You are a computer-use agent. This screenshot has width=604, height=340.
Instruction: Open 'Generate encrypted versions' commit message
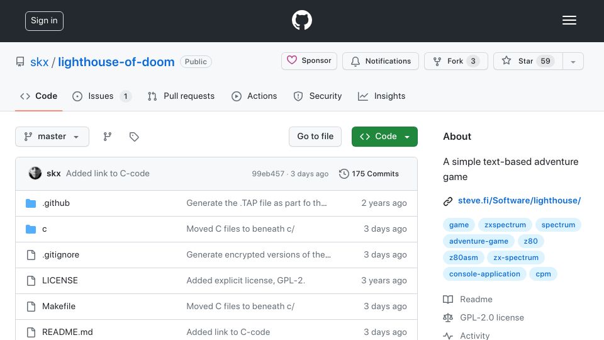point(259,255)
